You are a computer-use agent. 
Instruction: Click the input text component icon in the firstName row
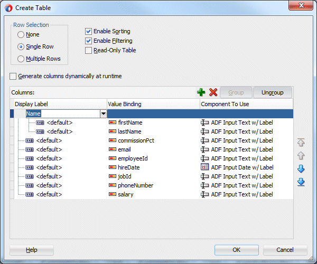tap(204, 122)
